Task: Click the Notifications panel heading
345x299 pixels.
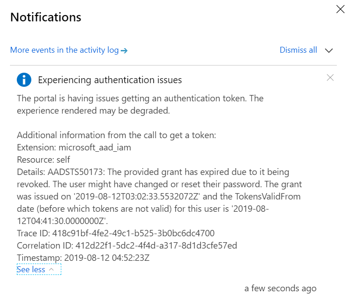Action: 46,17
